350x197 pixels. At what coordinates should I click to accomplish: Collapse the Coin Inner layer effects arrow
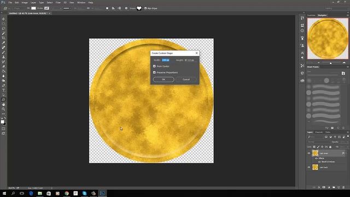[x=346, y=153]
